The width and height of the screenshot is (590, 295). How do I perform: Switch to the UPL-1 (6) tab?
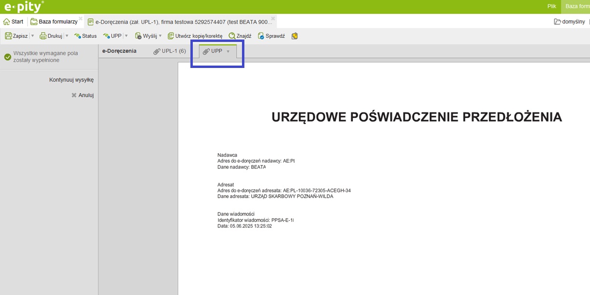(170, 51)
